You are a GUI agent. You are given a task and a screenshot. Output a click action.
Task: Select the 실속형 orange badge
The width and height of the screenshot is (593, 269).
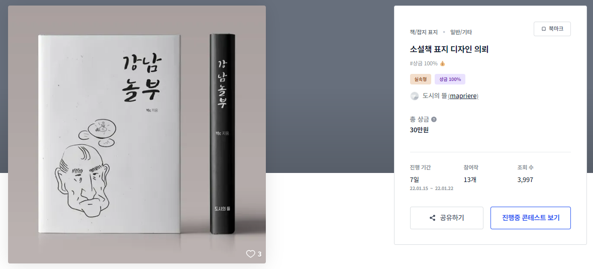[420, 79]
